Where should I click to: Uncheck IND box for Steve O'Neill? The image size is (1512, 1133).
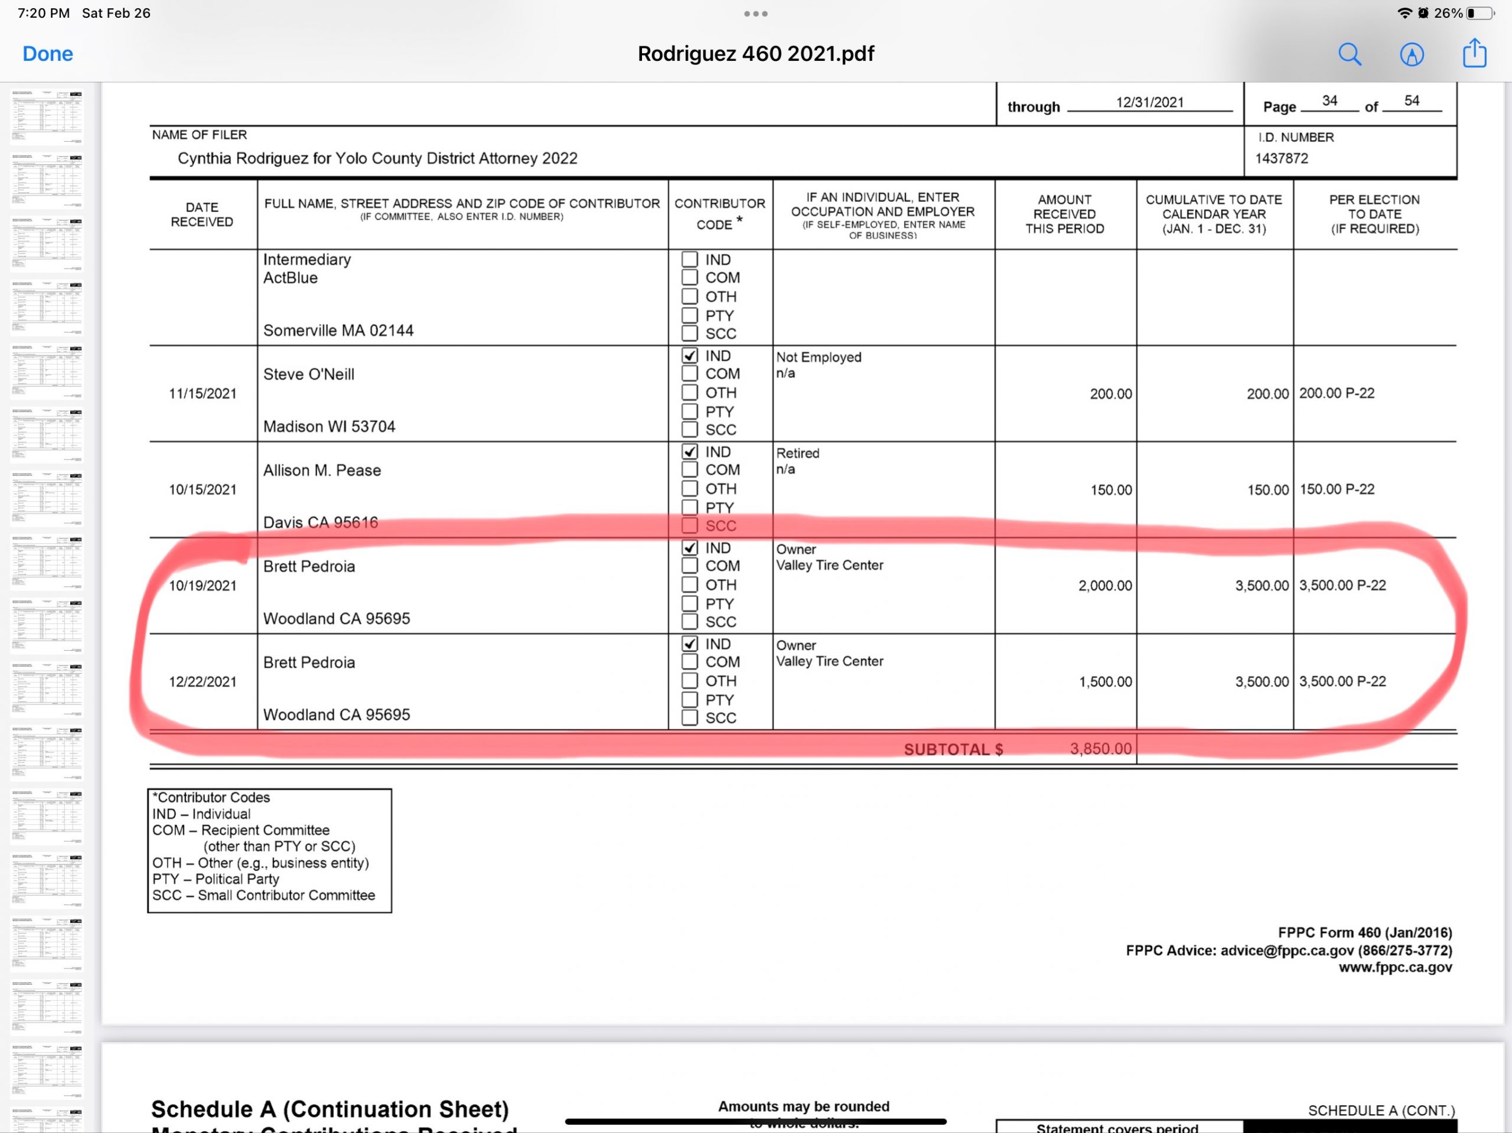[x=690, y=356]
